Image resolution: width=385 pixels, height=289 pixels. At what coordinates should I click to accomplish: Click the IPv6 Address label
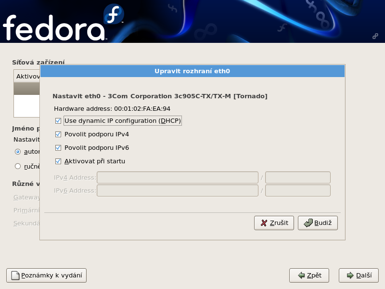pos(75,190)
